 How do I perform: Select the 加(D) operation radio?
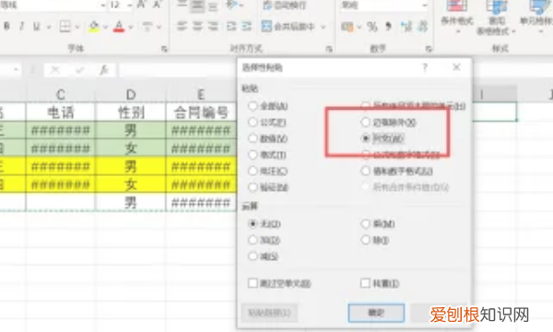[265, 240]
